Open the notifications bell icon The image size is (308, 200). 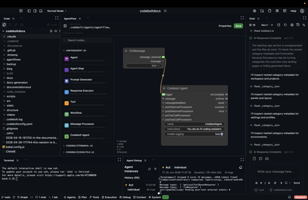pyautogui.click(x=289, y=197)
